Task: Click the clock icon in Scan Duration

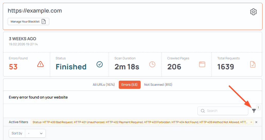Action: (x=152, y=64)
